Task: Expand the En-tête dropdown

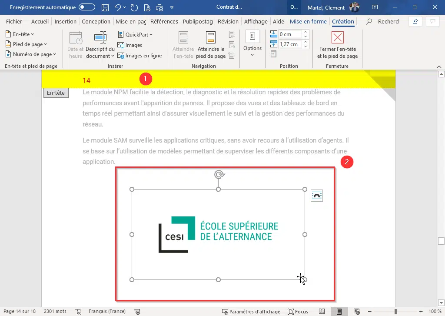Action: pyautogui.click(x=20, y=34)
